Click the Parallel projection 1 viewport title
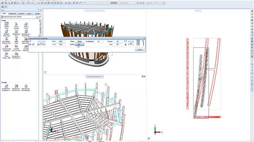 94,77
